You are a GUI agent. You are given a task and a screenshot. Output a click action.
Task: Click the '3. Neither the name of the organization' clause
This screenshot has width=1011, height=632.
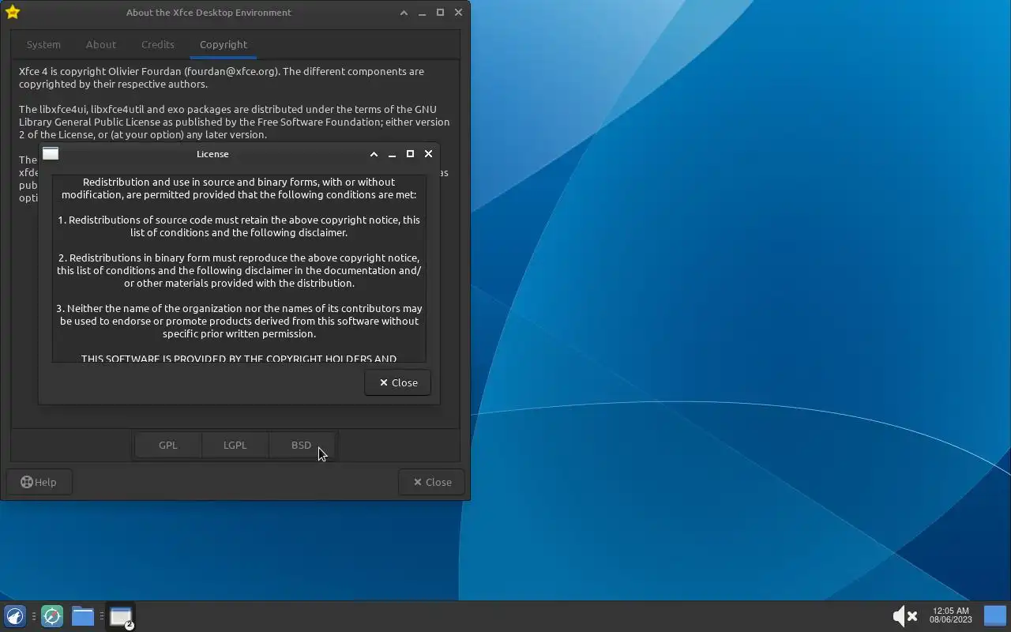pos(239,321)
